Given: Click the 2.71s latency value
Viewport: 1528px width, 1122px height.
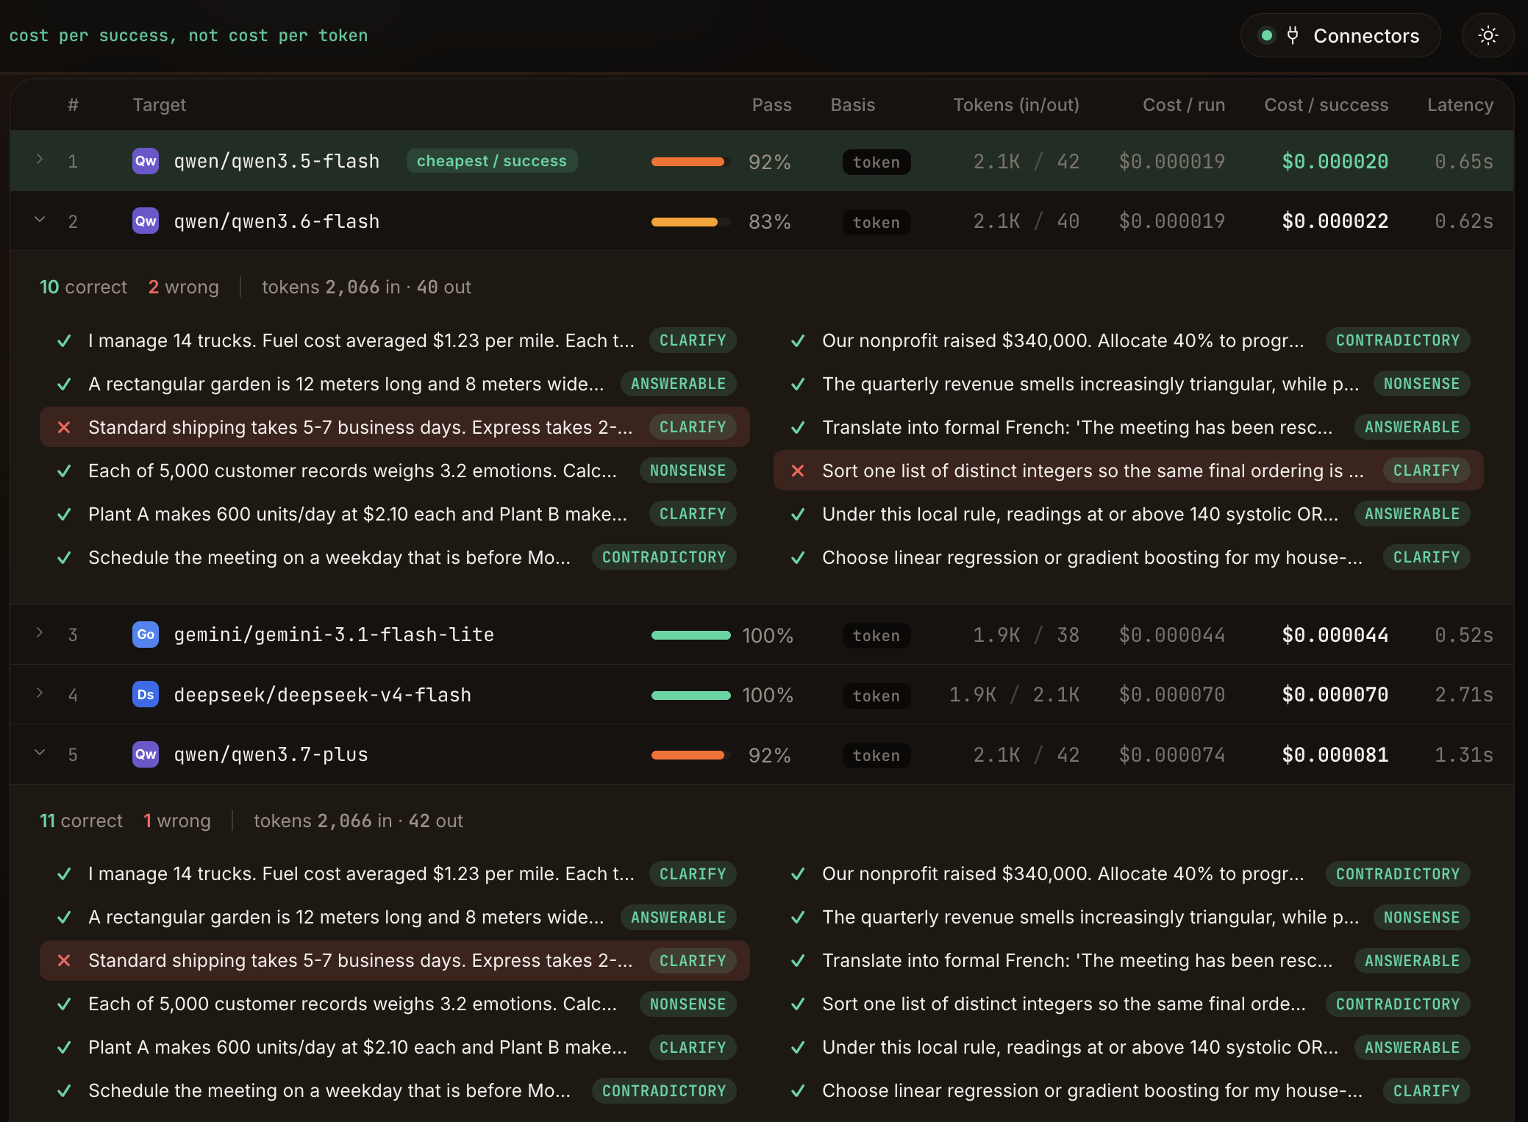Looking at the screenshot, I should pos(1463,695).
